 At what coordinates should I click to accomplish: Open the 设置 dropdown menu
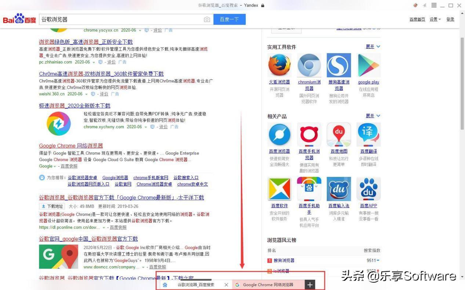pos(435,19)
